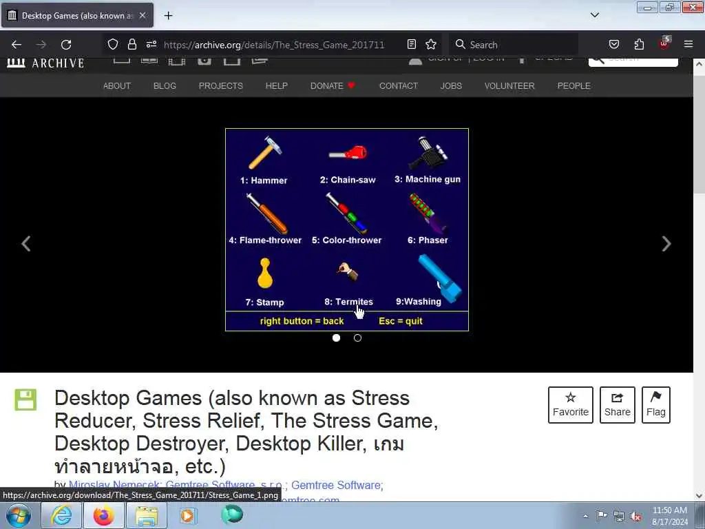Click the Firefox taskbar icon

click(103, 515)
